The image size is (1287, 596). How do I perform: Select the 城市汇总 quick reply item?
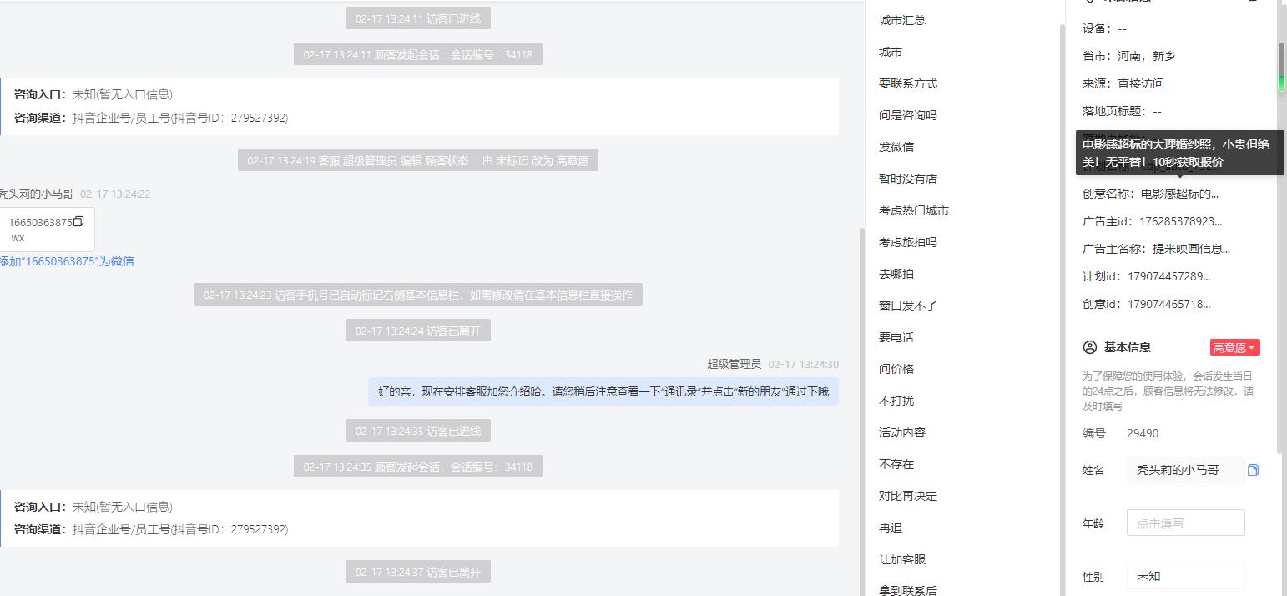point(902,20)
